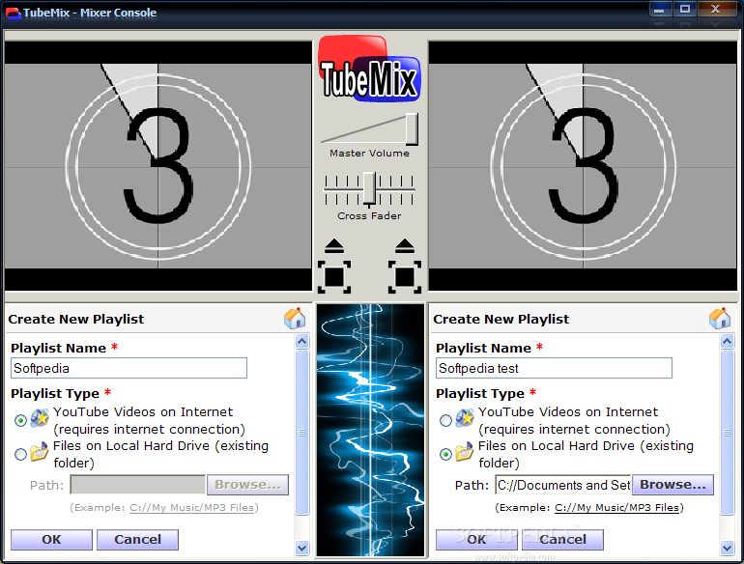Toggle fullscreen for the left deck
Image resolution: width=744 pixels, height=564 pixels.
(x=334, y=276)
